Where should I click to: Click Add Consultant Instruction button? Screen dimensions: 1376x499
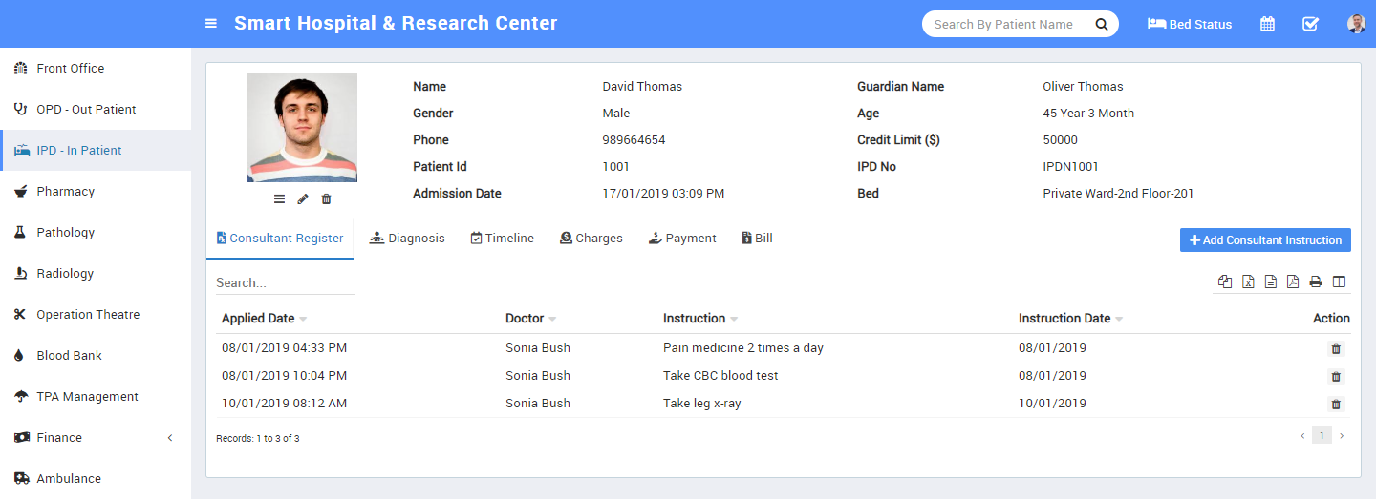point(1265,240)
